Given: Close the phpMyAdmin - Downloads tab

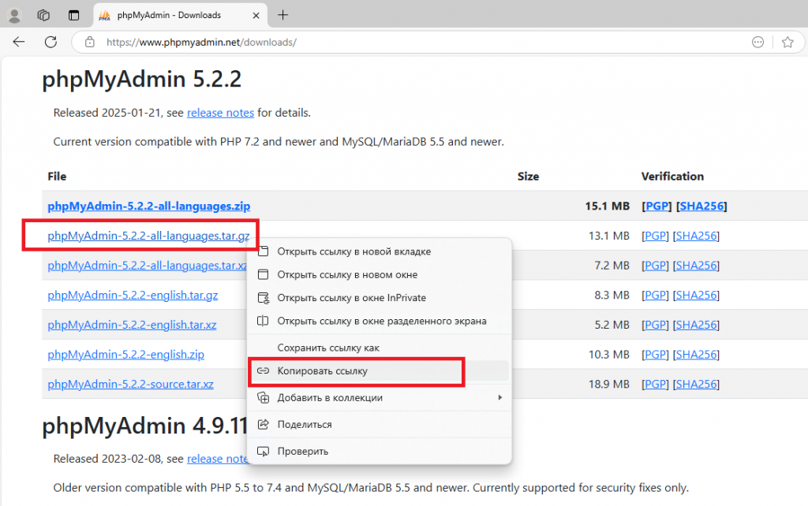Looking at the screenshot, I should (x=256, y=16).
